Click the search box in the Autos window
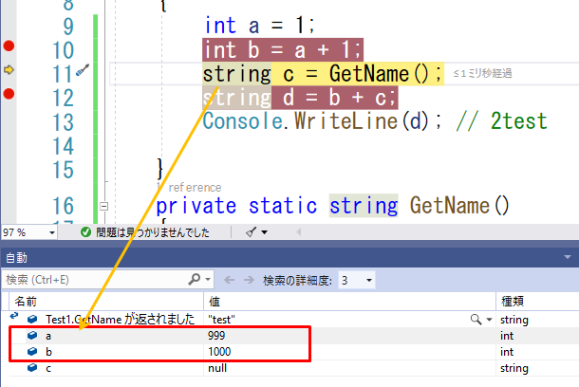The height and width of the screenshot is (387, 579). [x=95, y=280]
